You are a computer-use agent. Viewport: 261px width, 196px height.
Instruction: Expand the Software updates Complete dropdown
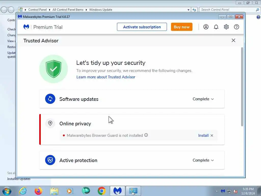[203, 99]
